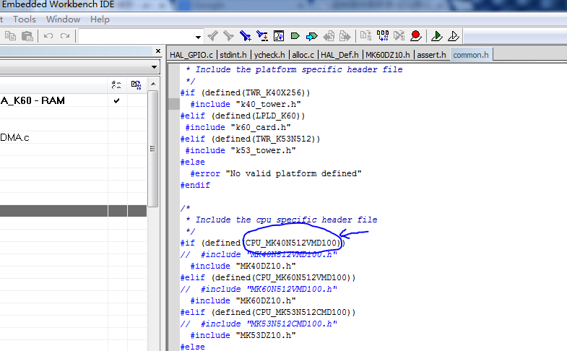
Task: Start Download and Debug green arrow
Action: pos(437,36)
